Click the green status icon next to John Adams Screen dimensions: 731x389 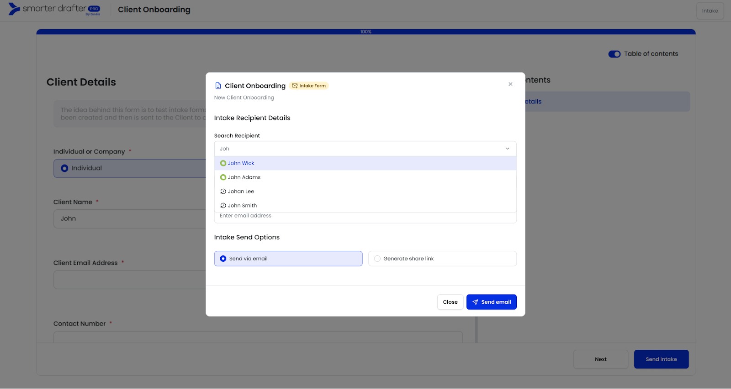click(x=223, y=177)
